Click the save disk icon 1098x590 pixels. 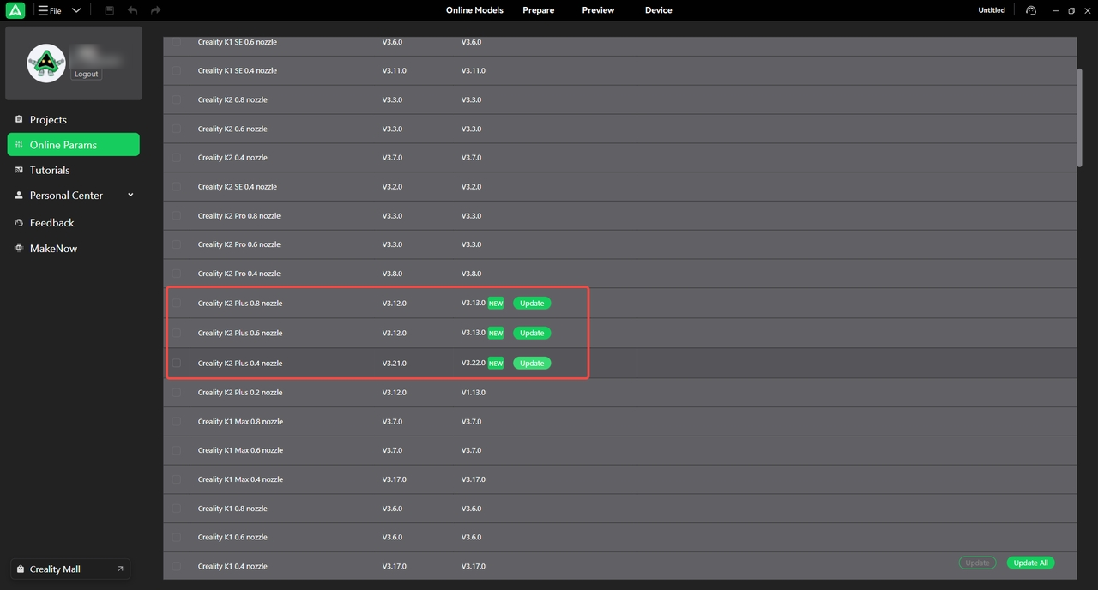(109, 10)
